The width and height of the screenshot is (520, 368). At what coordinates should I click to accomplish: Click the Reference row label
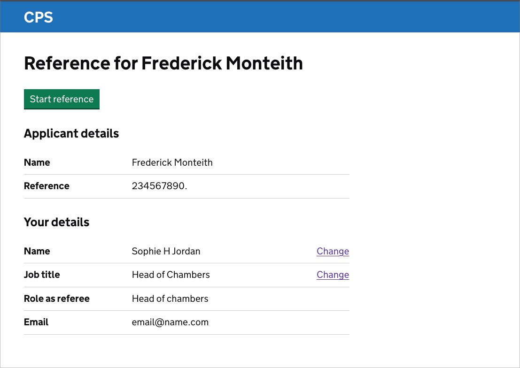coord(47,186)
